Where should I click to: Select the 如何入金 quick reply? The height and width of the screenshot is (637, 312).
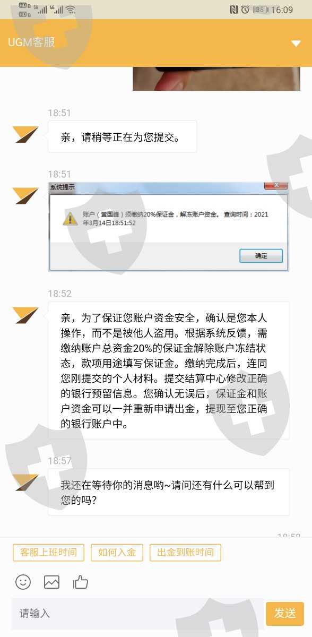[x=117, y=553]
